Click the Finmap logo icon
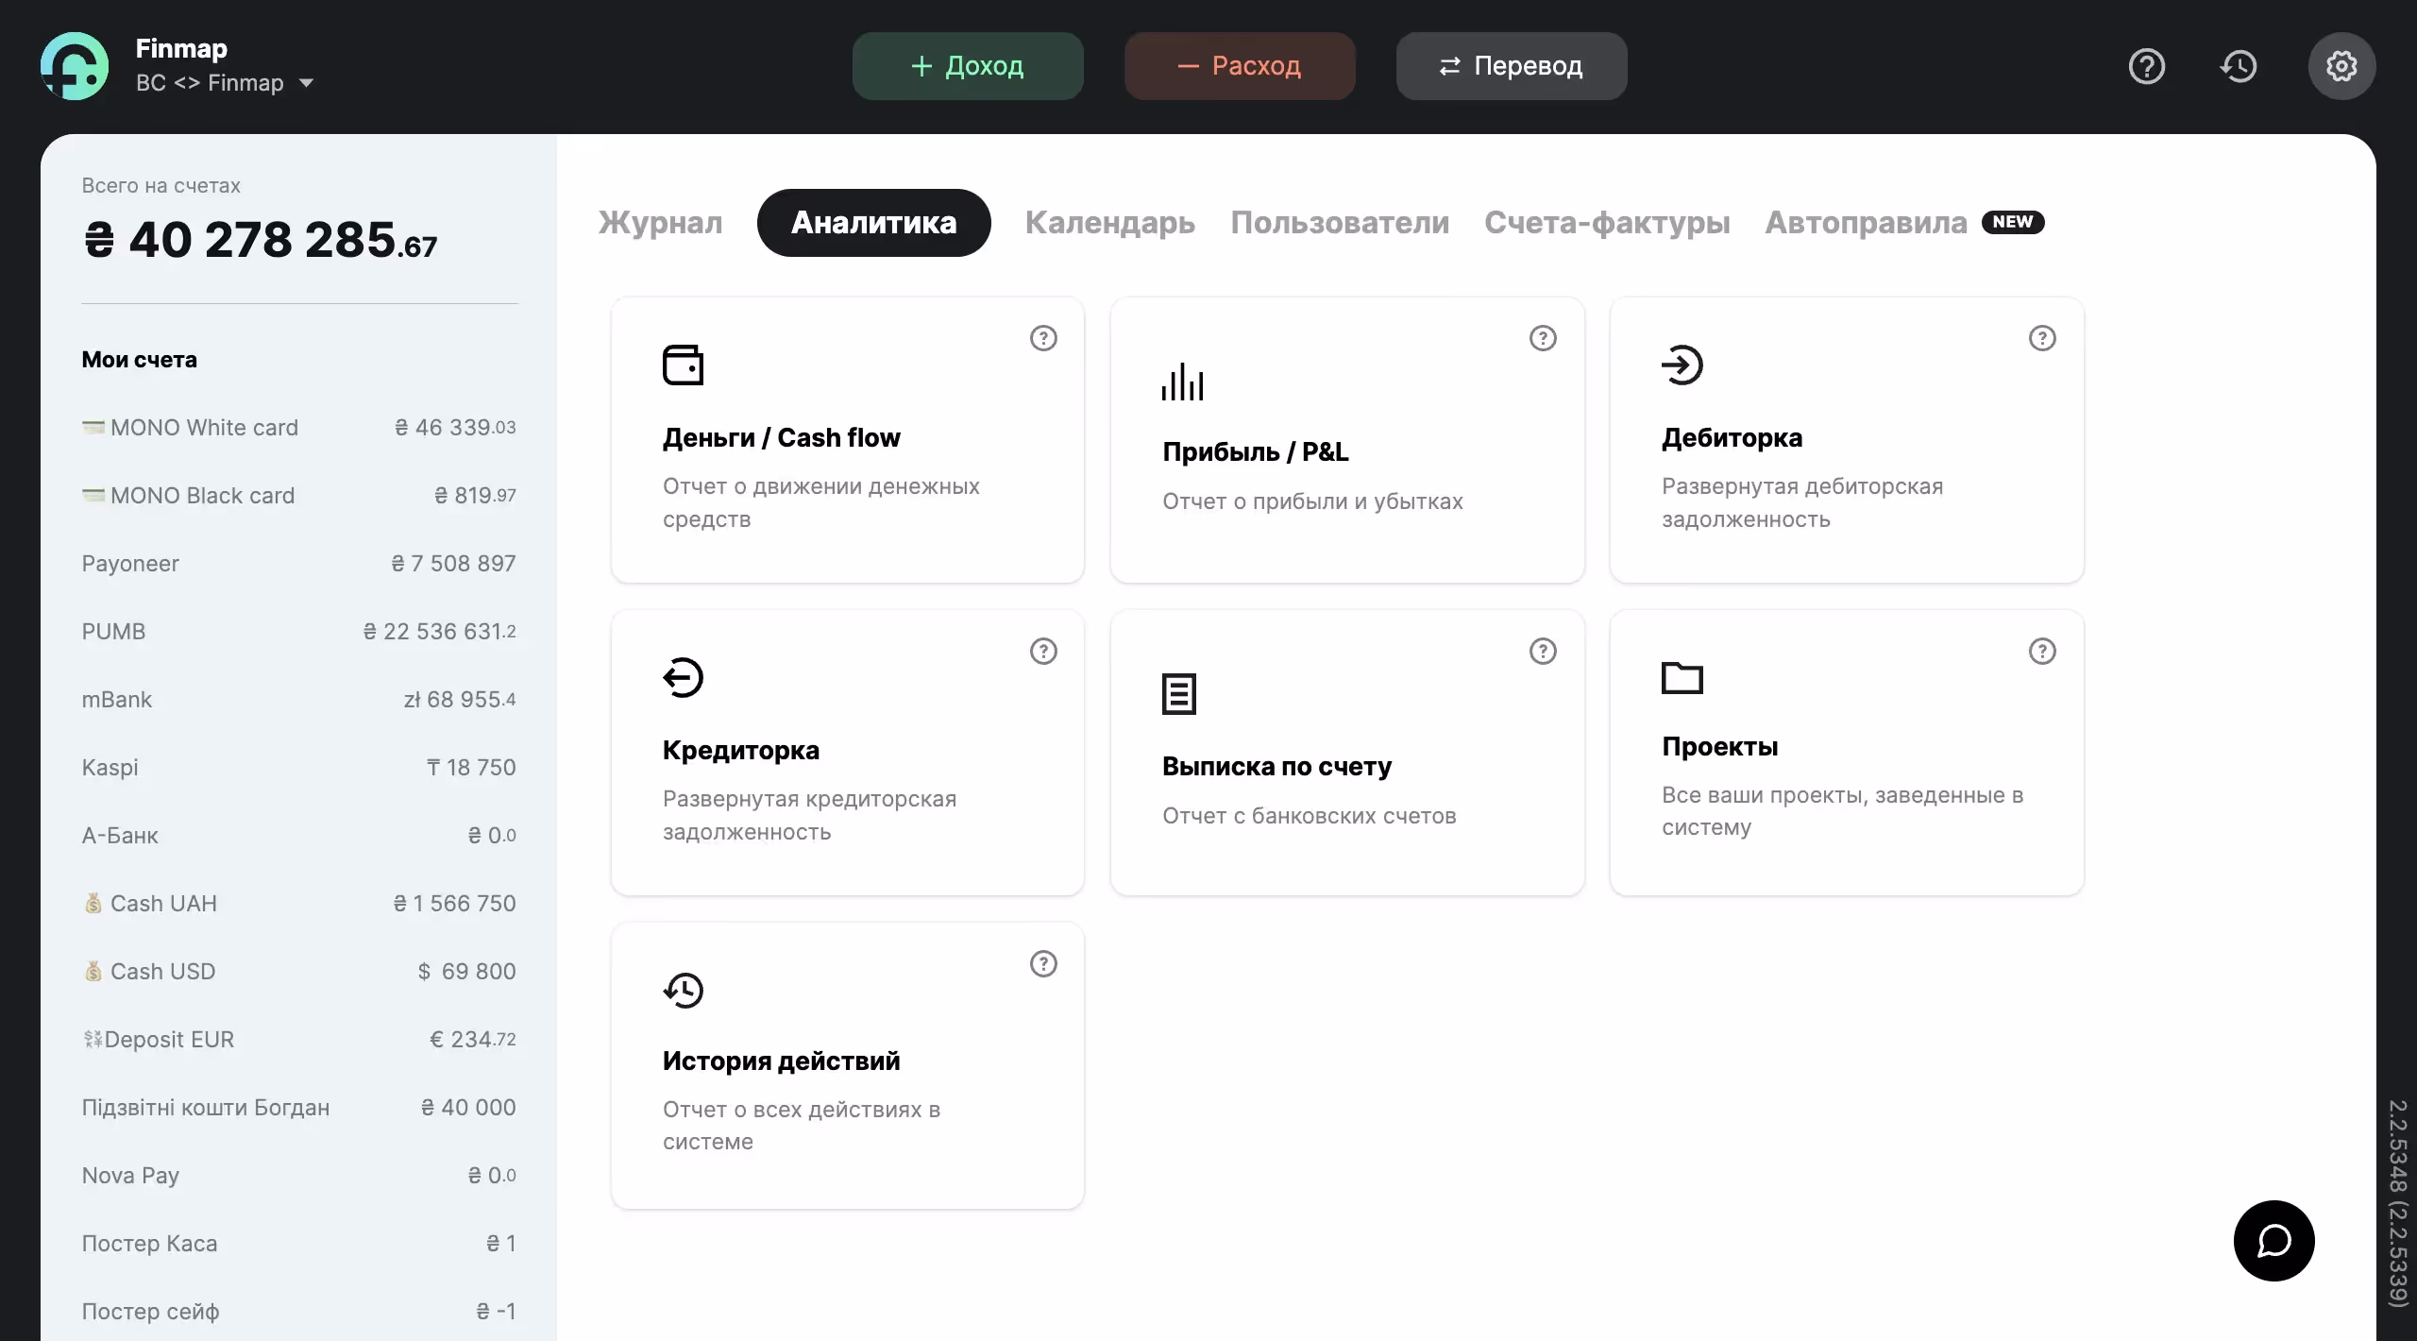2417x1341 pixels. 75,66
